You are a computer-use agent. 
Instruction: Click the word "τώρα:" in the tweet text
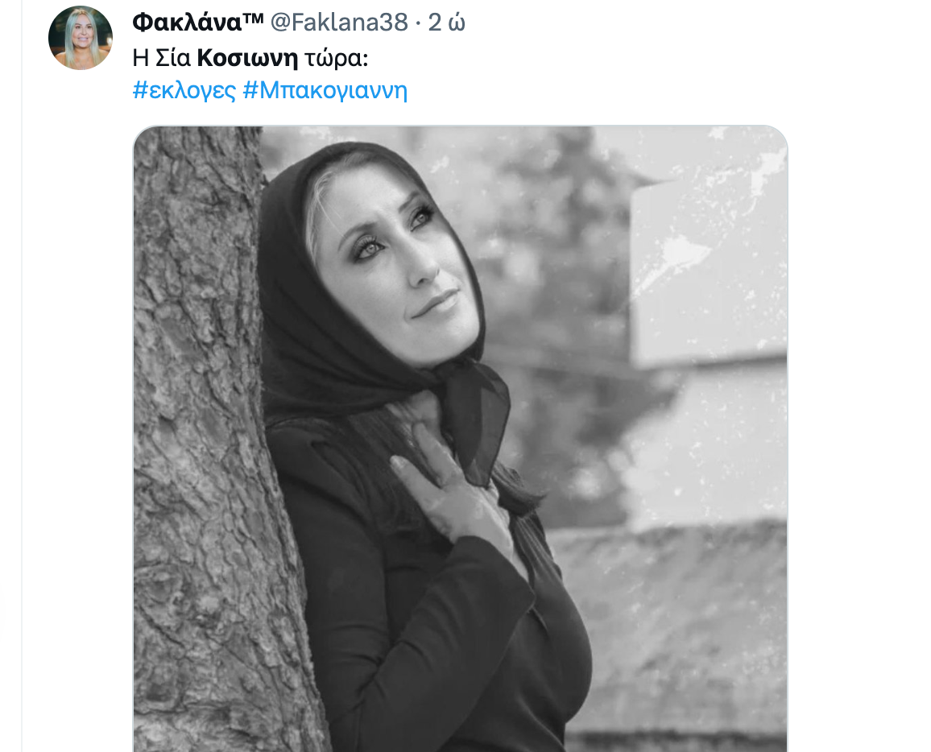pos(337,58)
